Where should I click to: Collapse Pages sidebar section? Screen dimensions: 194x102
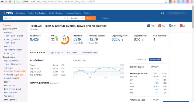click(6, 82)
